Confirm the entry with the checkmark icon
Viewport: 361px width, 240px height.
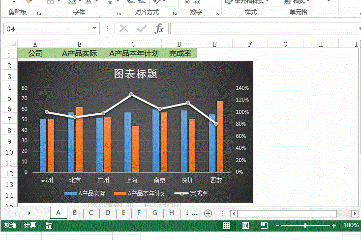coord(141,29)
